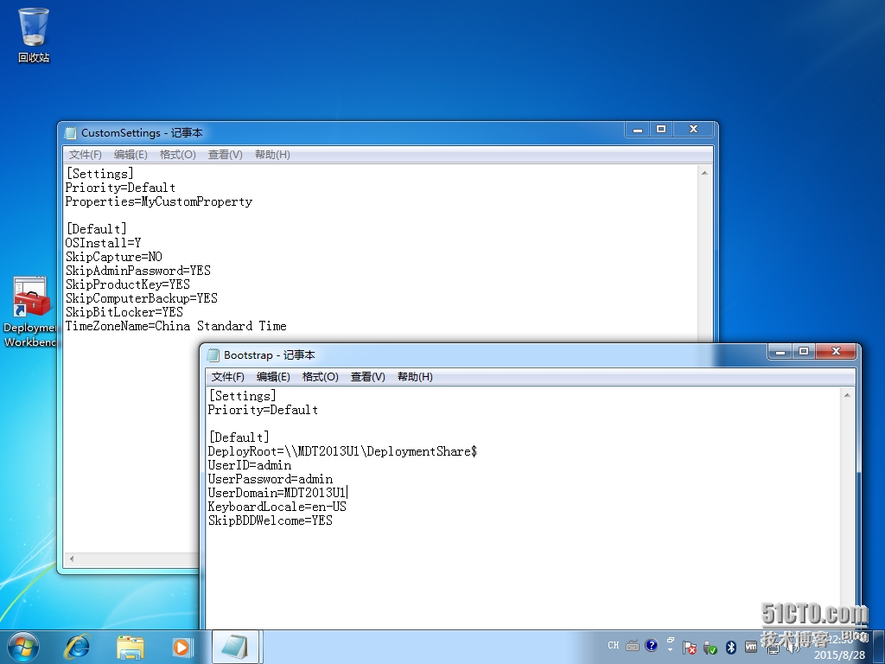
Task: Close the CustomSettings Notepad window
Action: click(x=694, y=130)
